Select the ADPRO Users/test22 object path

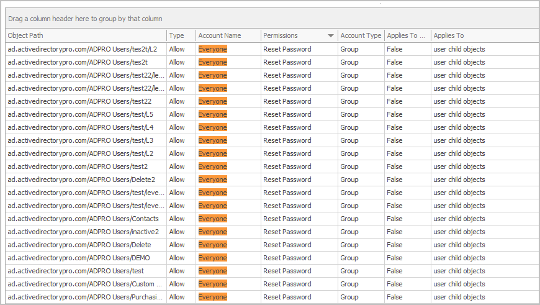pos(79,102)
